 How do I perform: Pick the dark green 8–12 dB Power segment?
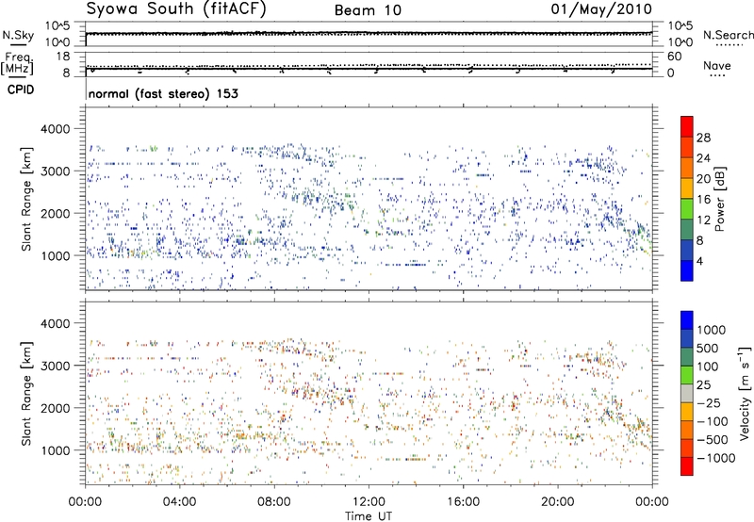[x=687, y=229]
